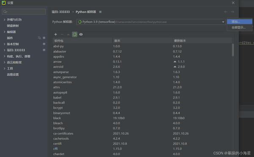Click the upgrade package arrow icon
This screenshot has height=157, width=254.
(x=68, y=34)
